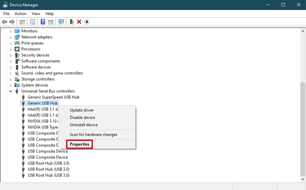The width and height of the screenshot is (306, 190).
Task: Click the Universal Serial Bus controllers icon
Action: click(x=17, y=91)
